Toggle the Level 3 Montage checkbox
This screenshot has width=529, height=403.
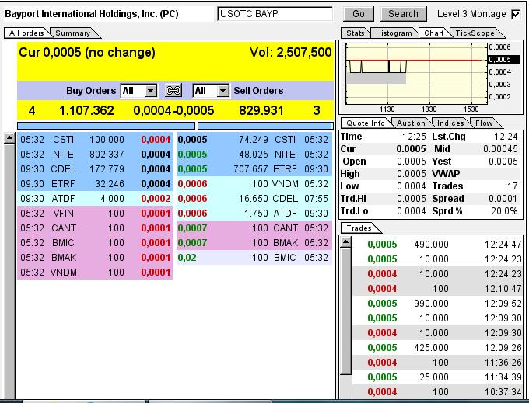[516, 14]
